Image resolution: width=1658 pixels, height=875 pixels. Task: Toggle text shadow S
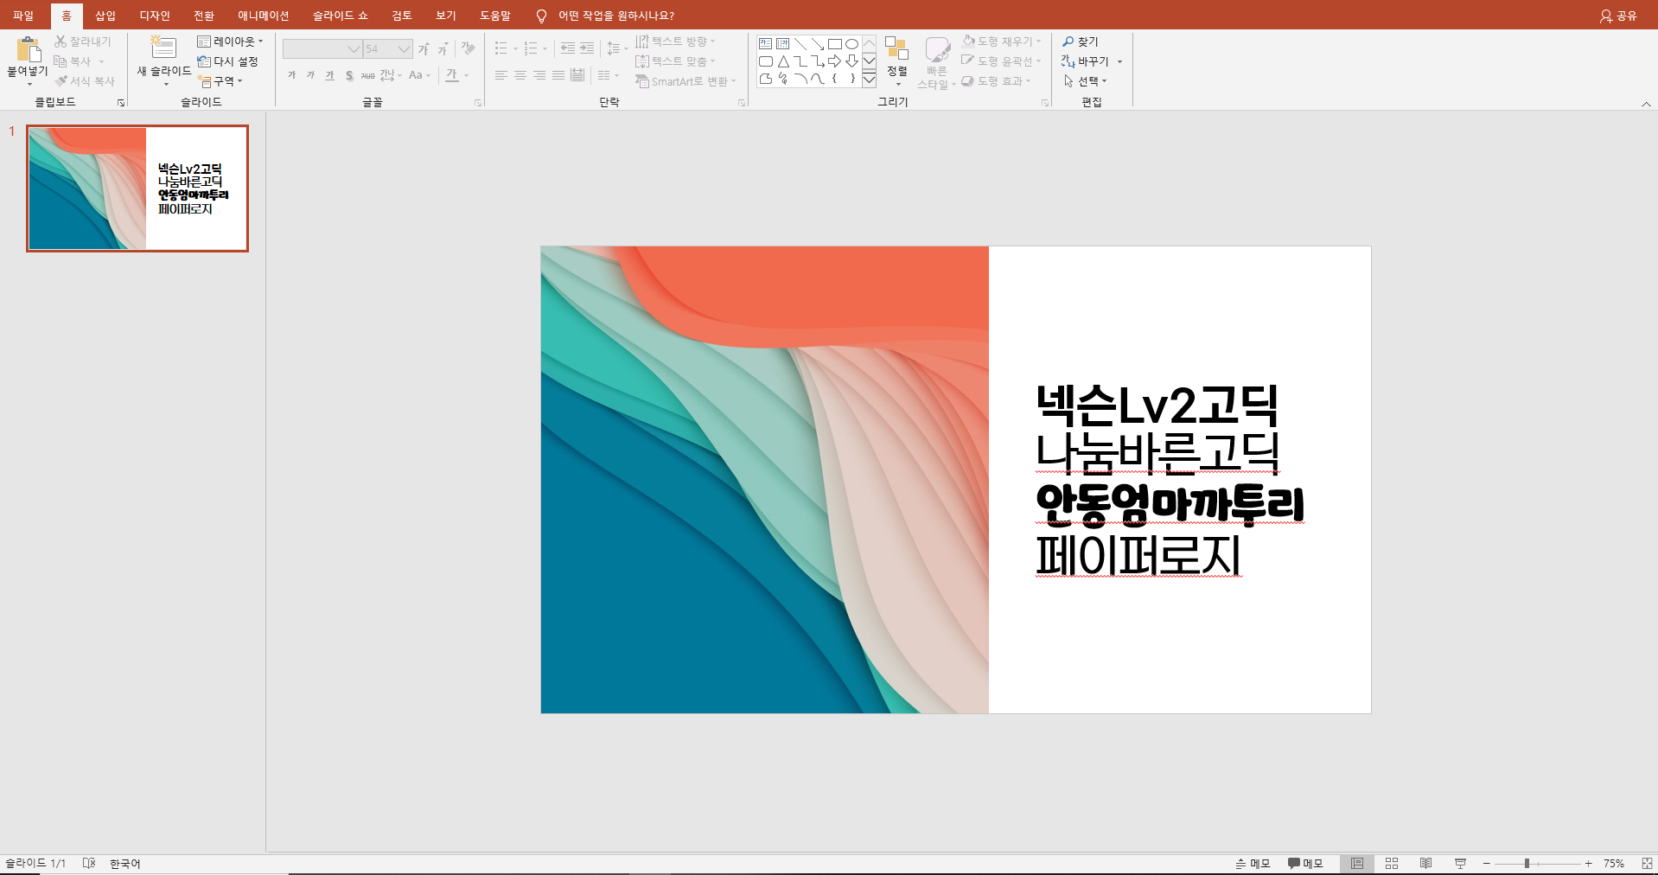[x=348, y=75]
